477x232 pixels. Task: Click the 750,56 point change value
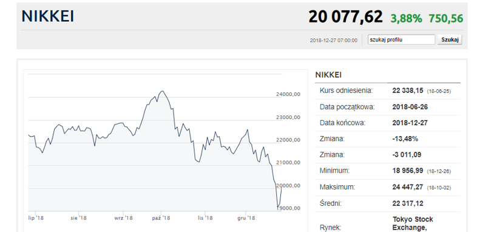click(x=446, y=19)
